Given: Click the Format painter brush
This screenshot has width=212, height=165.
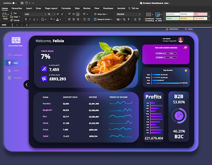Looking at the screenshot, I should pyautogui.click(x=12, y=20).
